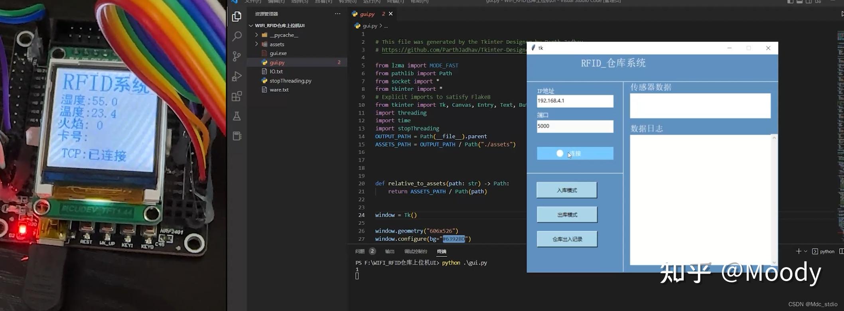
Task: Click the 数据日志 scrollbar down arrow
Action: click(774, 262)
